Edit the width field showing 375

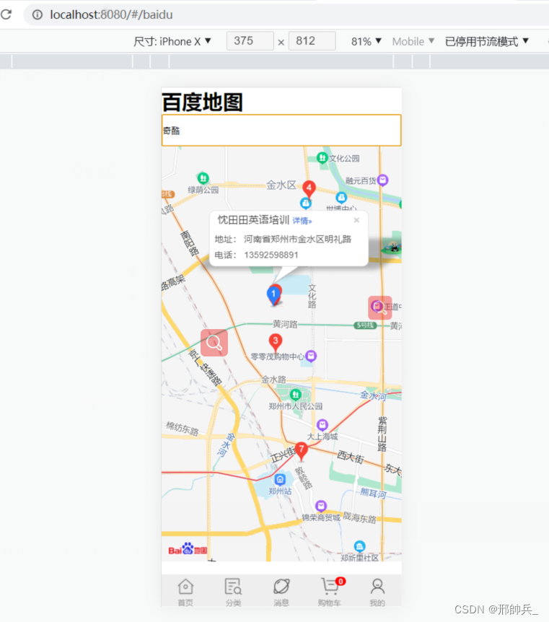(250, 41)
